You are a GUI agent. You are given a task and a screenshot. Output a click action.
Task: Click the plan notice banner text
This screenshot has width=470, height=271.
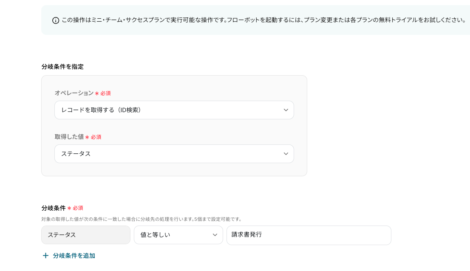[x=263, y=20]
